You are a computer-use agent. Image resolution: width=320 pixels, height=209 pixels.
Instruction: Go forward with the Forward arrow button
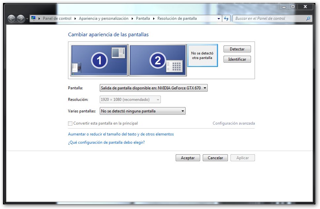[x=20, y=18]
